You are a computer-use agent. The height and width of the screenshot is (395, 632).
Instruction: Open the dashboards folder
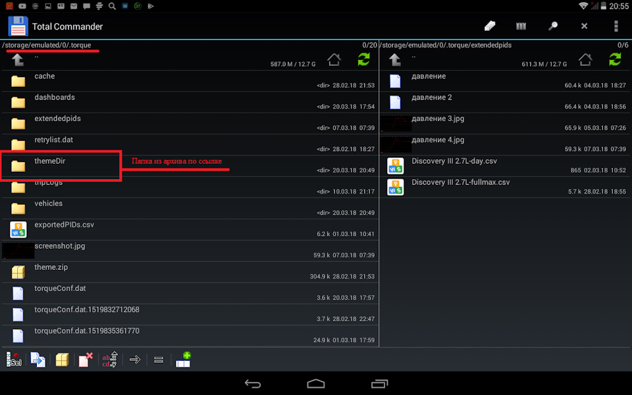click(x=190, y=103)
